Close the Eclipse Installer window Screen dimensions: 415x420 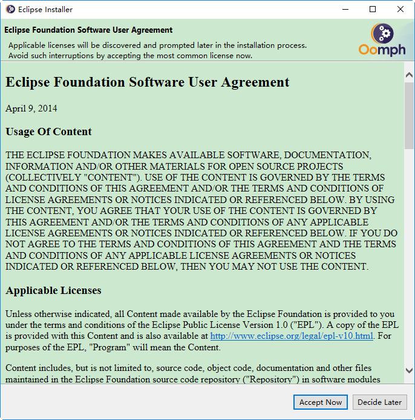(x=400, y=9)
